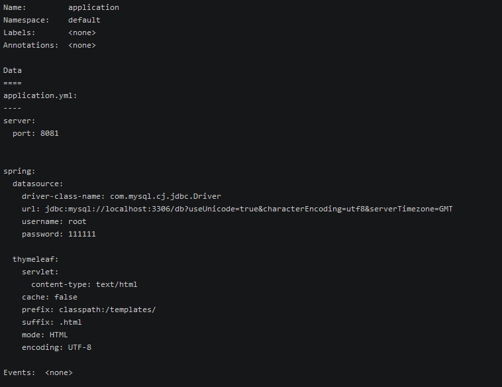
Task: Click the classpath:/templates/ prefix value
Action: 107,309
